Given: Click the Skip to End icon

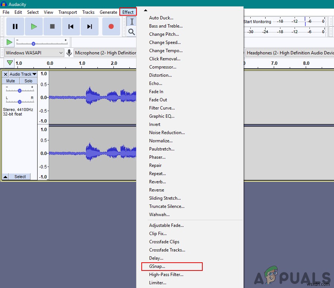Looking at the screenshot, I should click(x=89, y=26).
